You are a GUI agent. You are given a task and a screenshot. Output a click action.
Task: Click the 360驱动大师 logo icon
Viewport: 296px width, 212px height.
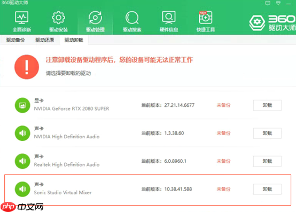coord(257,23)
